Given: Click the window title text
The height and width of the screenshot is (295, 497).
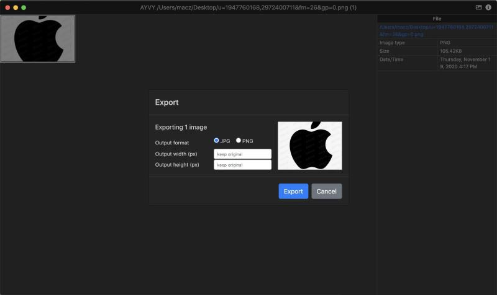Looking at the screenshot, I should 248,7.
